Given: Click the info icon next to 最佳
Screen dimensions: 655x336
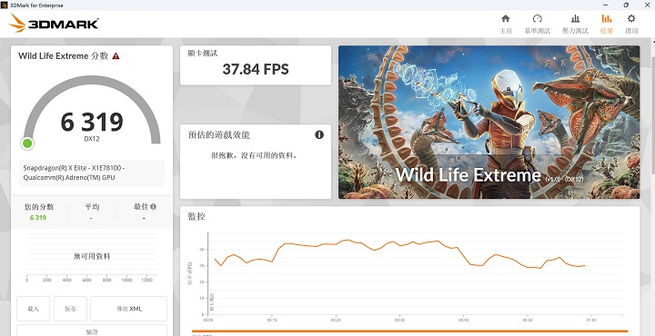Looking at the screenshot, I should coord(154,206).
